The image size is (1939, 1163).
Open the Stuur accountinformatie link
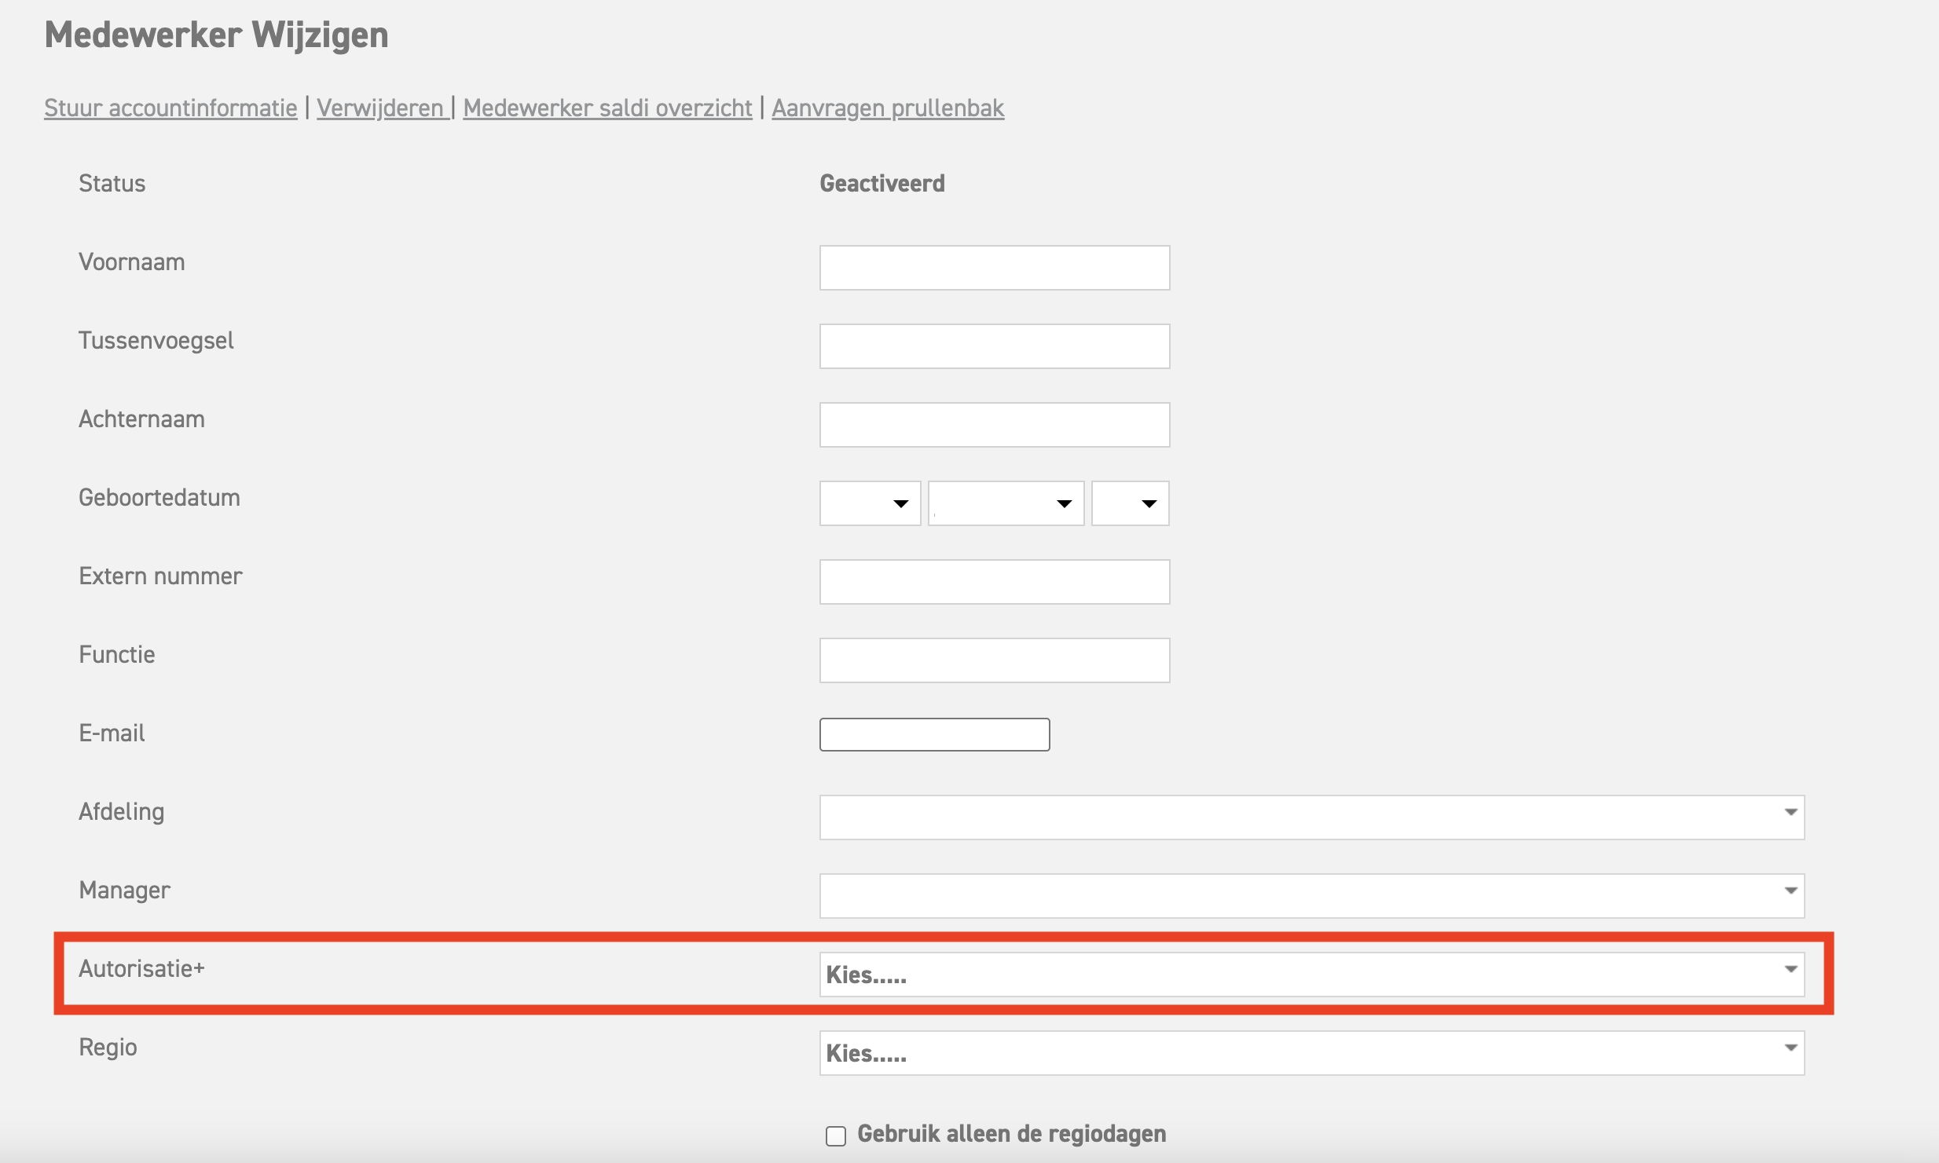170,108
